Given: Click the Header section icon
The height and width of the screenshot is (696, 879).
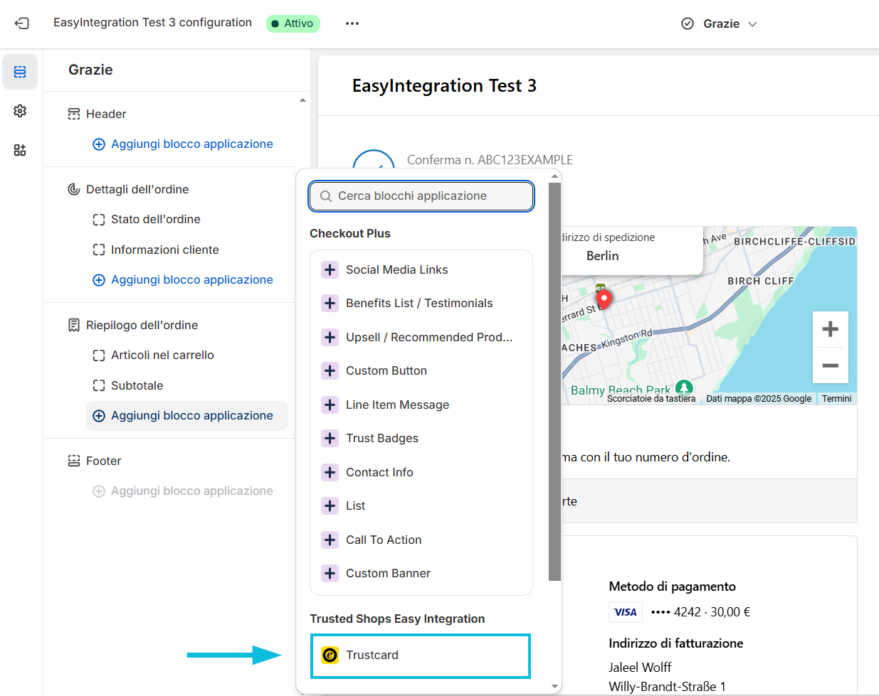Looking at the screenshot, I should [74, 114].
